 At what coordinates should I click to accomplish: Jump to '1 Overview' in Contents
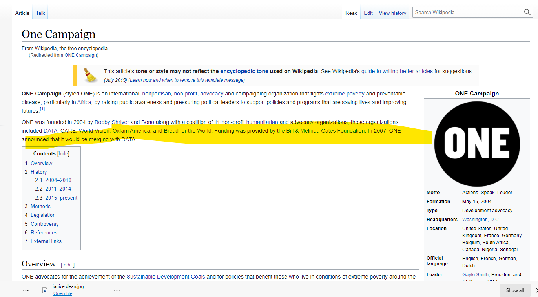click(x=38, y=164)
